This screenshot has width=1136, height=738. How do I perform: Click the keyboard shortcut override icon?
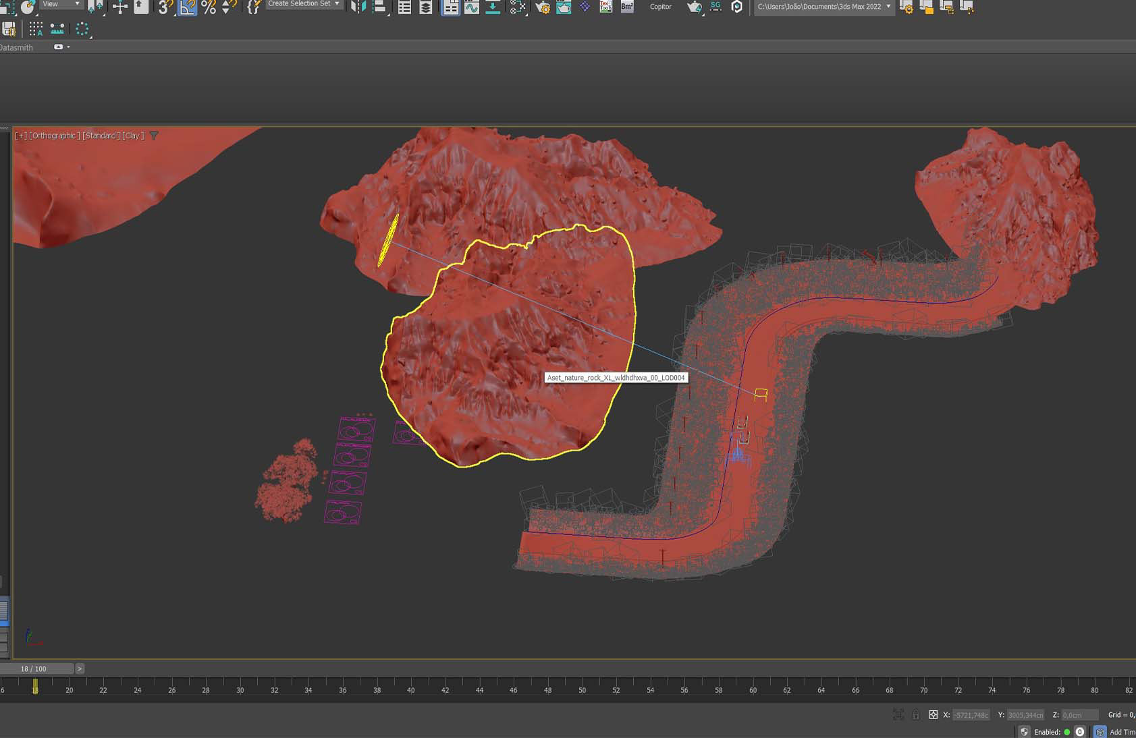pyautogui.click(x=141, y=7)
